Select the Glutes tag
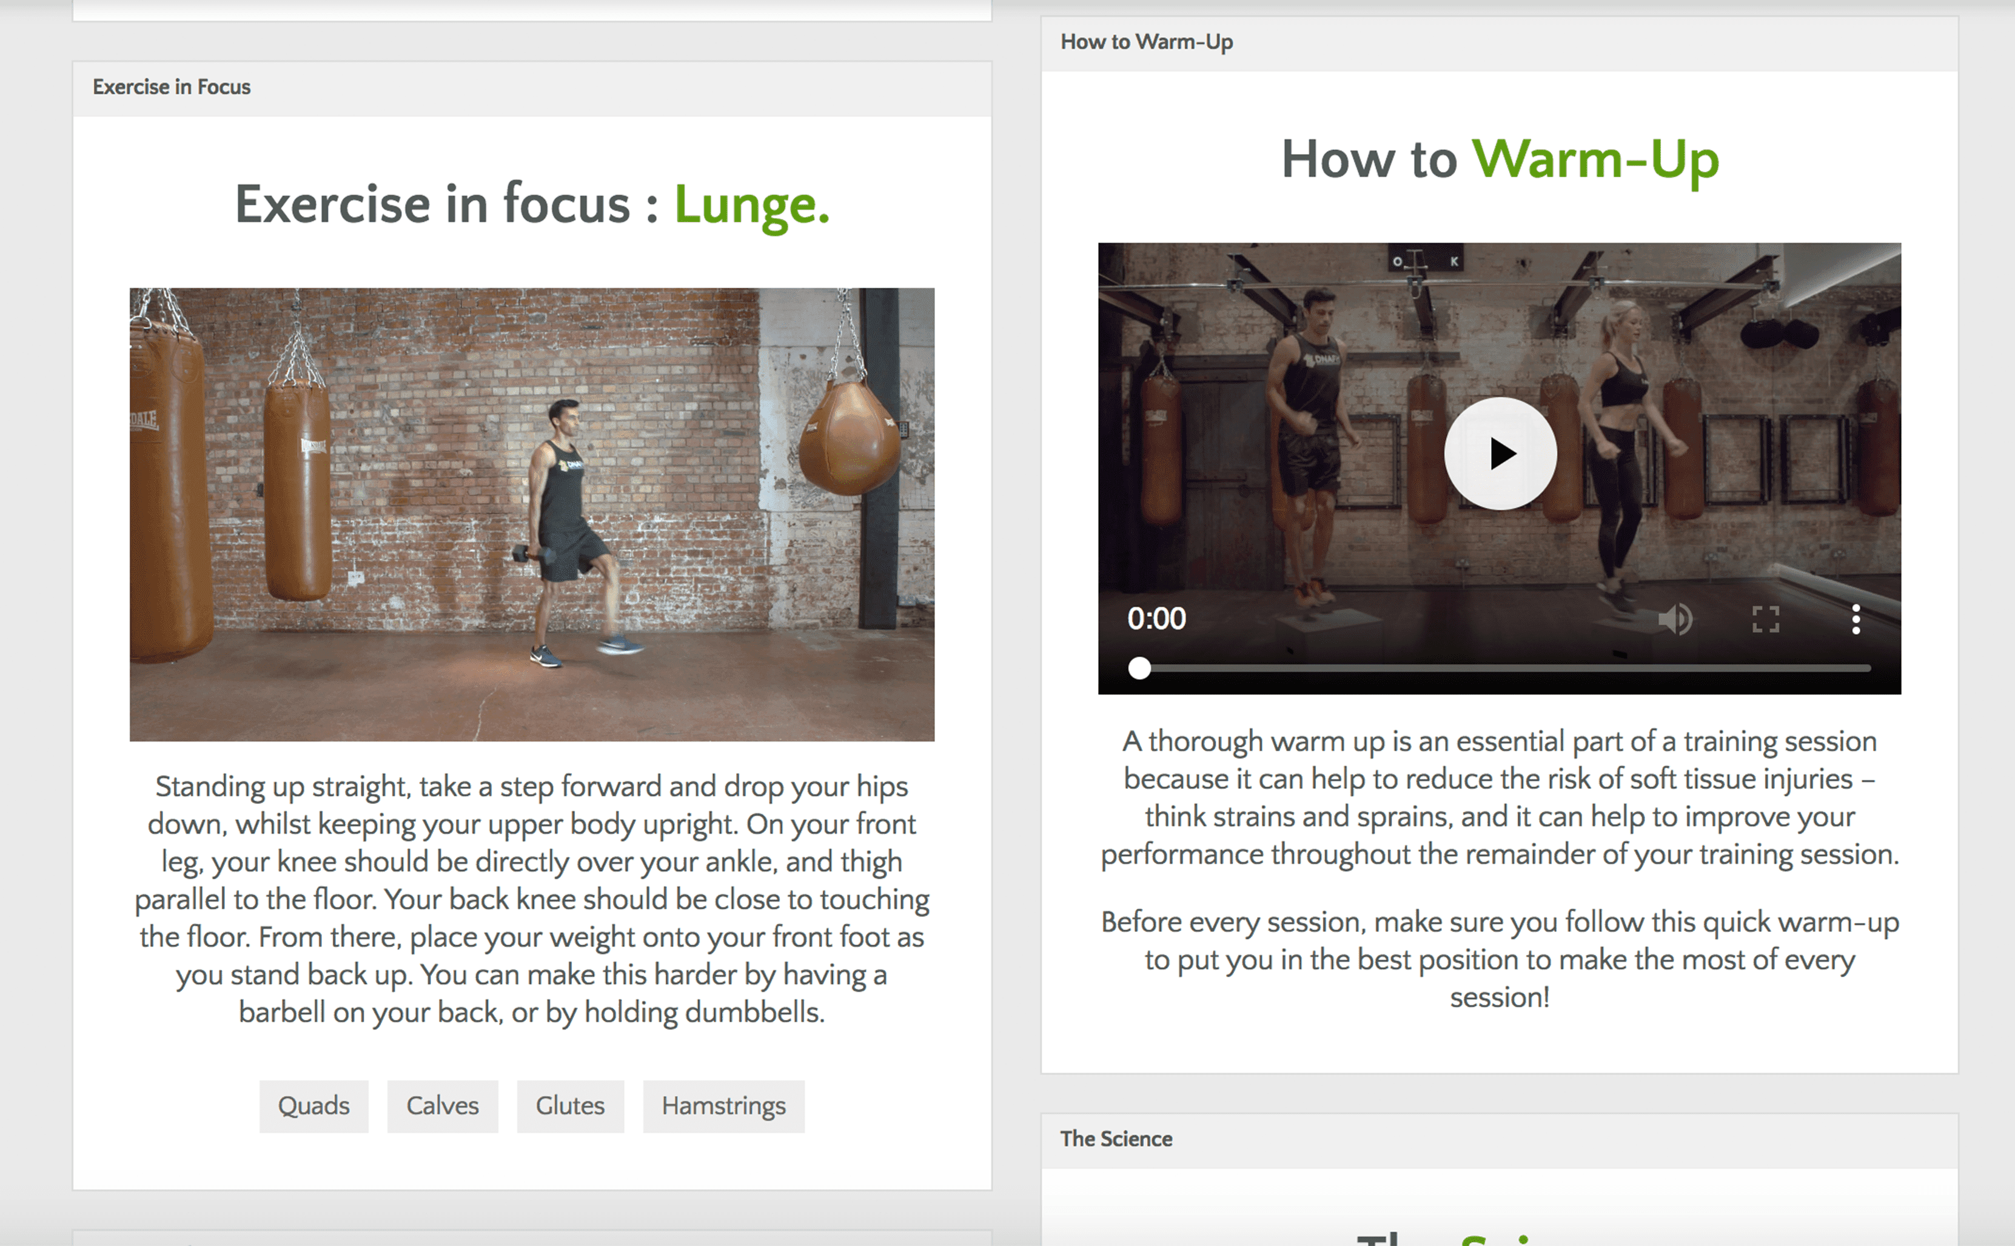Screen dimensions: 2015x1246 pos(569,1106)
